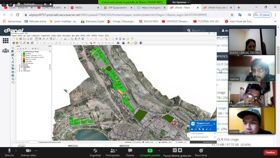Open the QGIS scale dropdown in status bar

156,142
